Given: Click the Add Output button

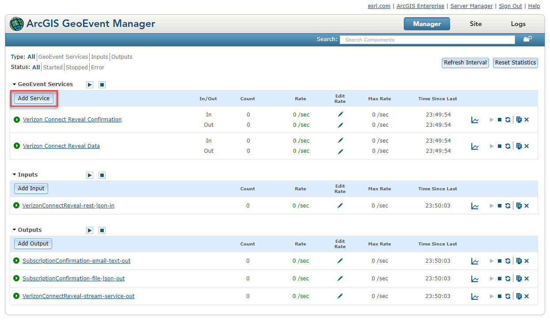Looking at the screenshot, I should (33, 244).
